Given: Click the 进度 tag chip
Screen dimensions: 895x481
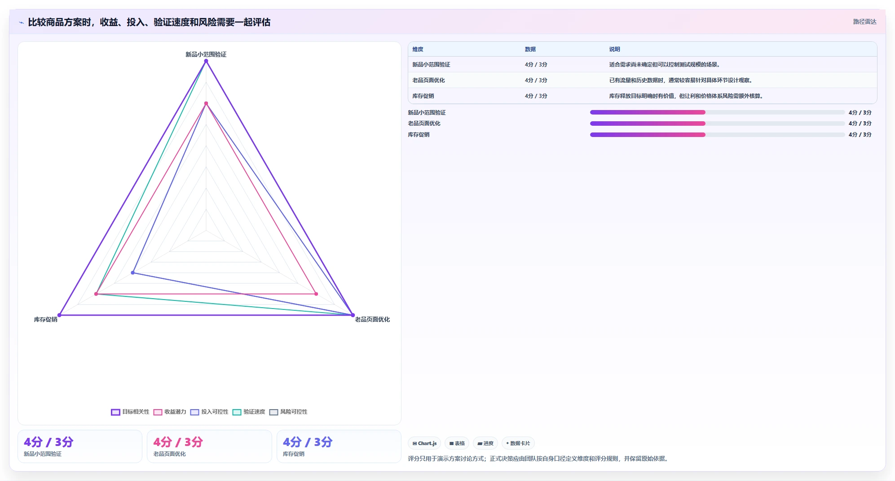Looking at the screenshot, I should tap(485, 443).
